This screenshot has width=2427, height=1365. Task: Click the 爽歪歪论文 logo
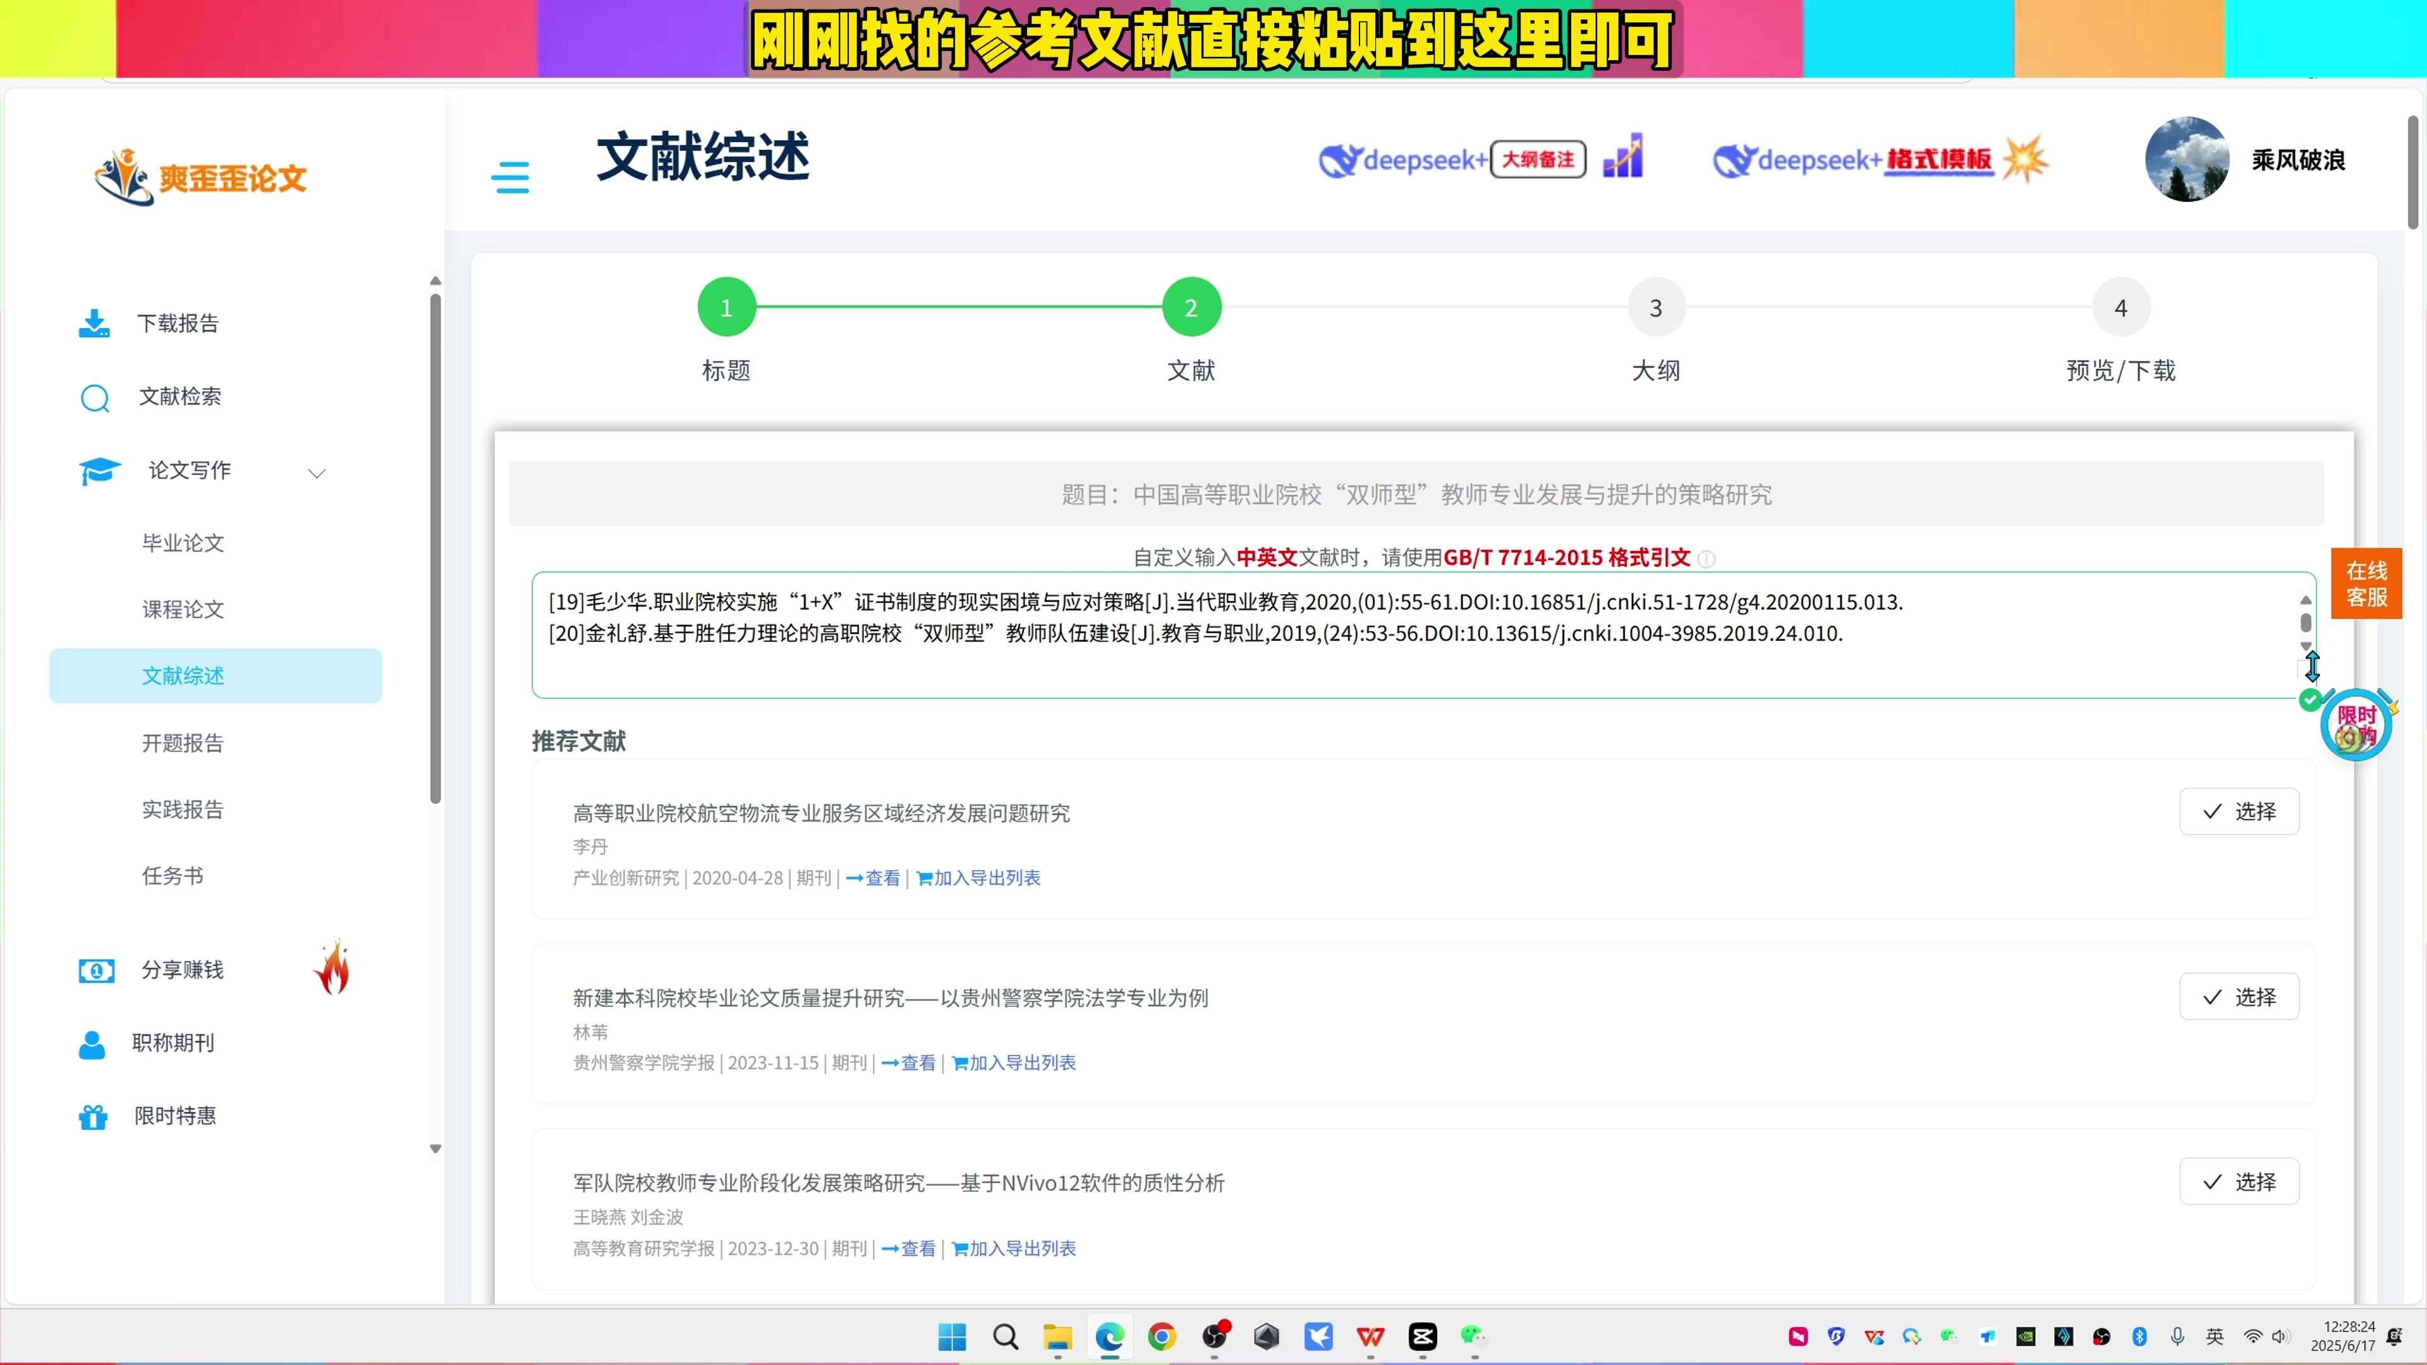[x=200, y=177]
